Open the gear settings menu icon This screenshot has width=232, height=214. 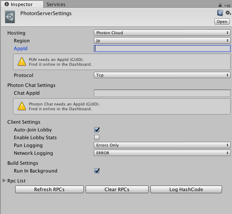tap(228, 13)
